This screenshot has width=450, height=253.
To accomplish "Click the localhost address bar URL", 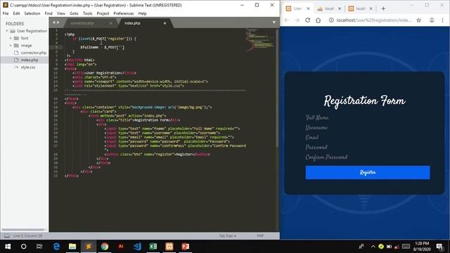I will pos(373,20).
